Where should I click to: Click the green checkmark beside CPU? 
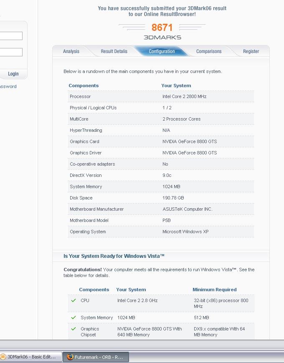pos(74,300)
